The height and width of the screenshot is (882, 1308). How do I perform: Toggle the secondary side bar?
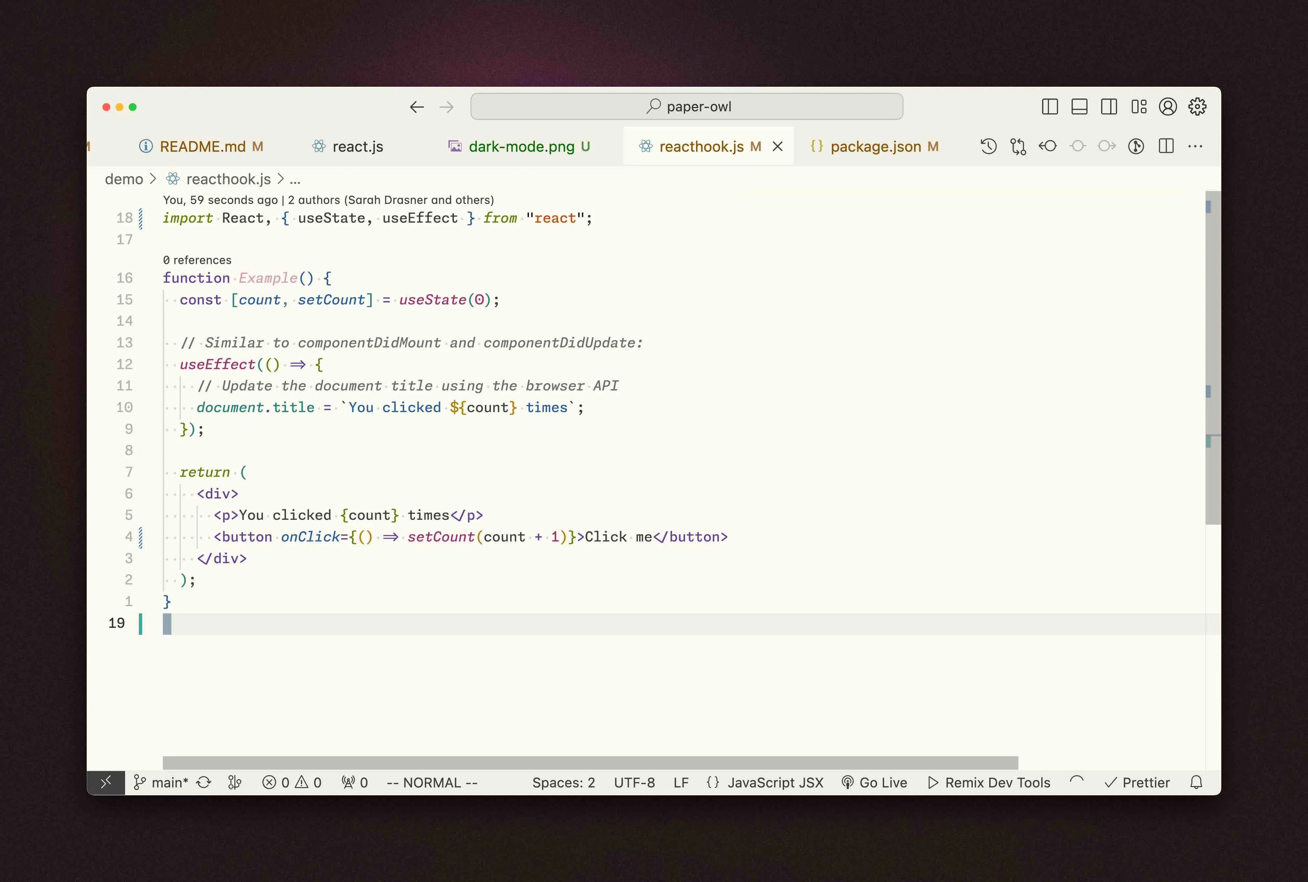1109,106
